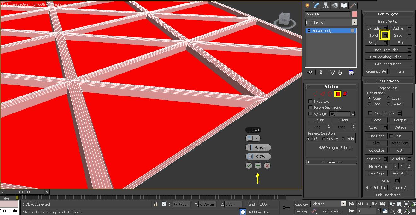Viewport: 416px width, 215px height.
Task: Click the OK checkmark in Bevel caddy
Action: tap(249, 166)
